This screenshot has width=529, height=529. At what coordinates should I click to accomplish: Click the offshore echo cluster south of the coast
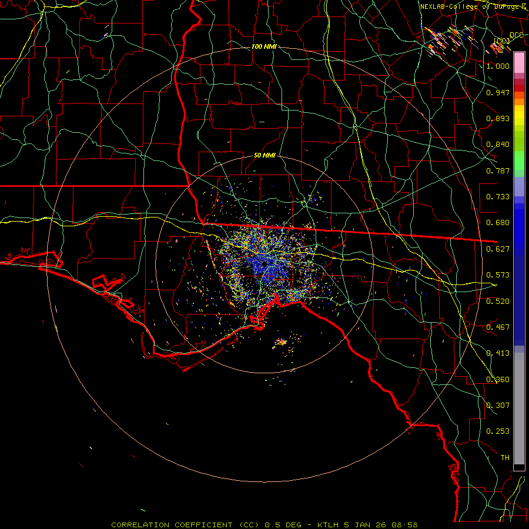coord(281,343)
